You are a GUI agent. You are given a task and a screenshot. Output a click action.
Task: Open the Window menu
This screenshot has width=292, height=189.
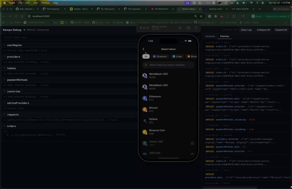click(x=45, y=3)
